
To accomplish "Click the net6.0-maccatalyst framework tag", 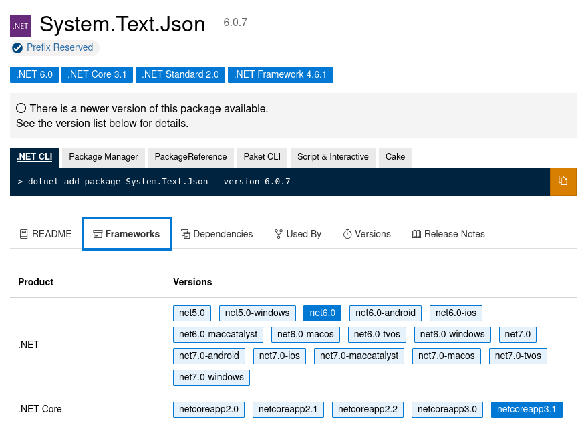I will click(x=218, y=335).
